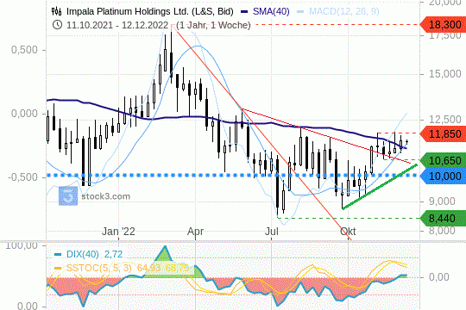The height and width of the screenshot is (310, 466).
Task: Click the 0,500 MACD axis value
Action: click(24, 50)
